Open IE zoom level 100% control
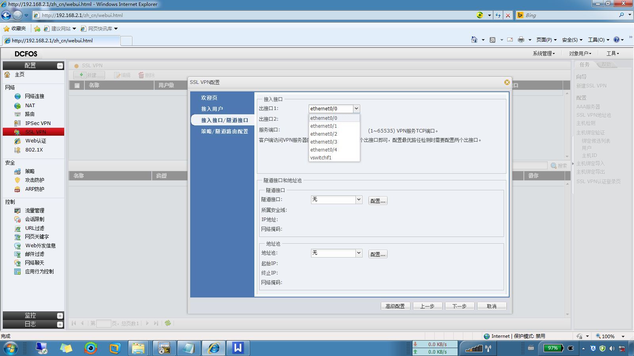The height and width of the screenshot is (356, 634). (x=611, y=336)
